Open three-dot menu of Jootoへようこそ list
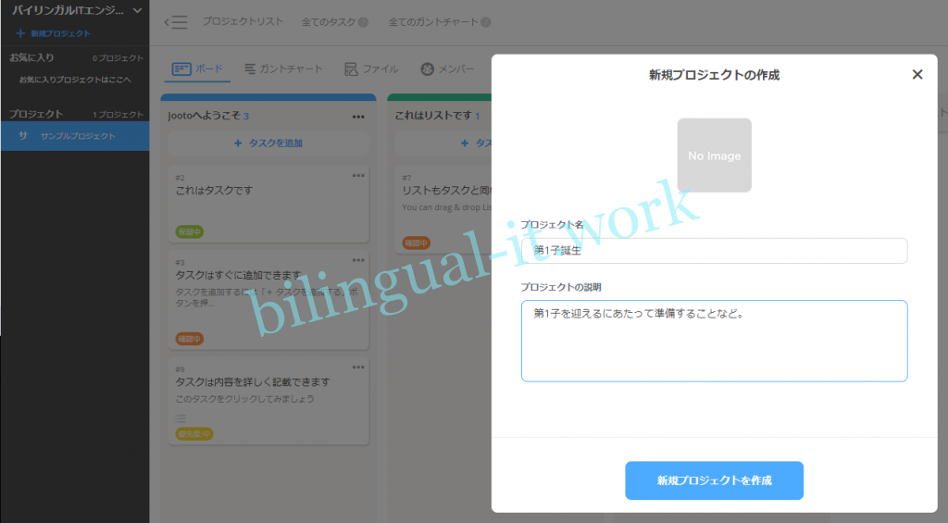948x523 pixels. pos(358,117)
